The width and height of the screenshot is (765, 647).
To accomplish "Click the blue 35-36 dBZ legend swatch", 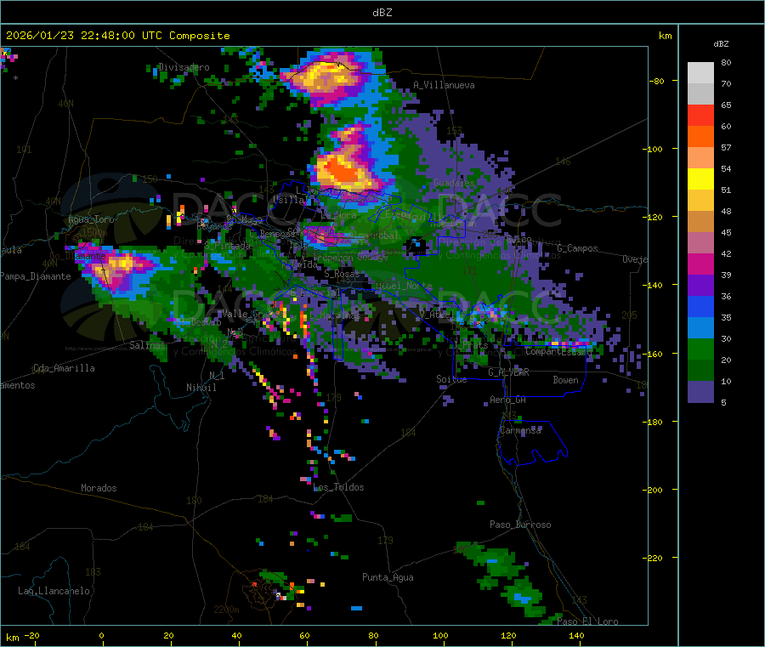I will [700, 306].
